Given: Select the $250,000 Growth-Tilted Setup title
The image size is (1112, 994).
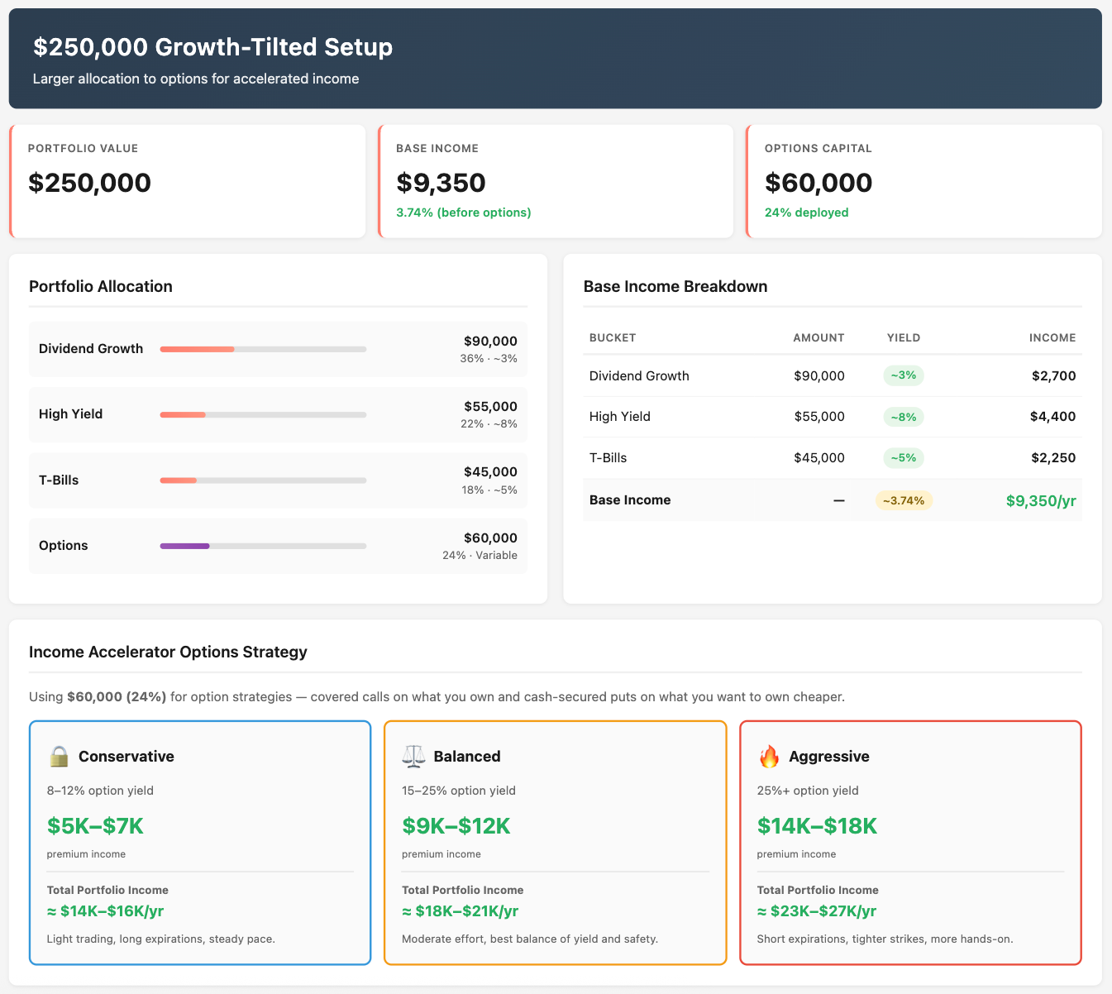Looking at the screenshot, I should [x=213, y=47].
